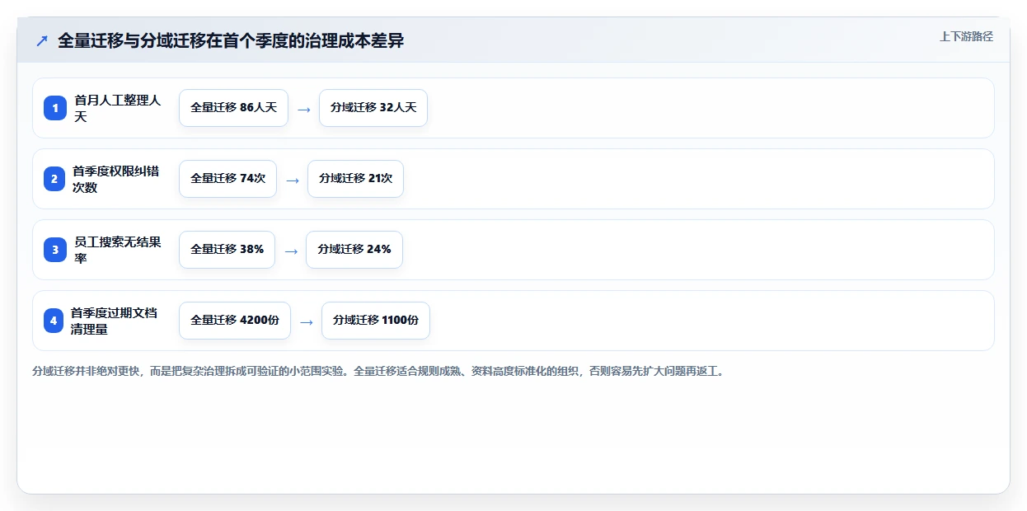Select the 全量迁移 4200份 chip
1027x511 pixels.
[235, 321]
